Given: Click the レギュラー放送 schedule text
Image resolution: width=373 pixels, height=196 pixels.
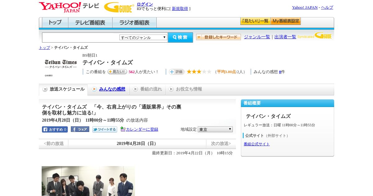Looking at the screenshot, I should (x=279, y=125).
